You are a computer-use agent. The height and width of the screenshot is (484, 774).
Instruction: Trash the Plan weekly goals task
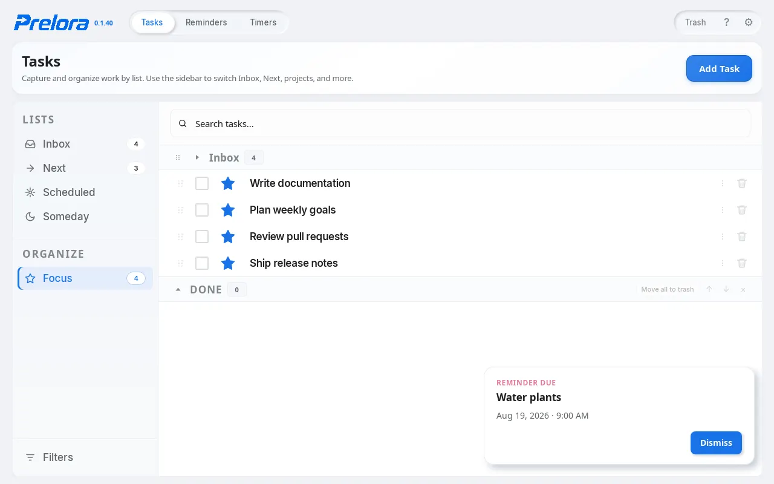pos(742,210)
